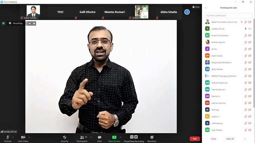This screenshot has height=143, width=255.
Task: Select Azam Pasha participant name
Action: coord(217,56)
